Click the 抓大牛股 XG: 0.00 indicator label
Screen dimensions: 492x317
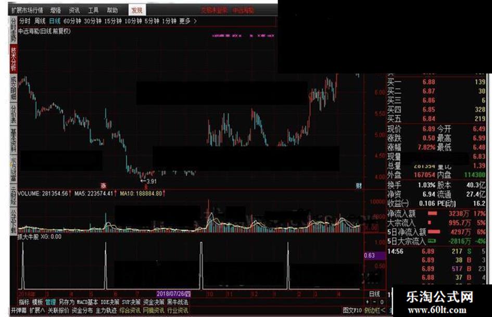pyautogui.click(x=40, y=237)
